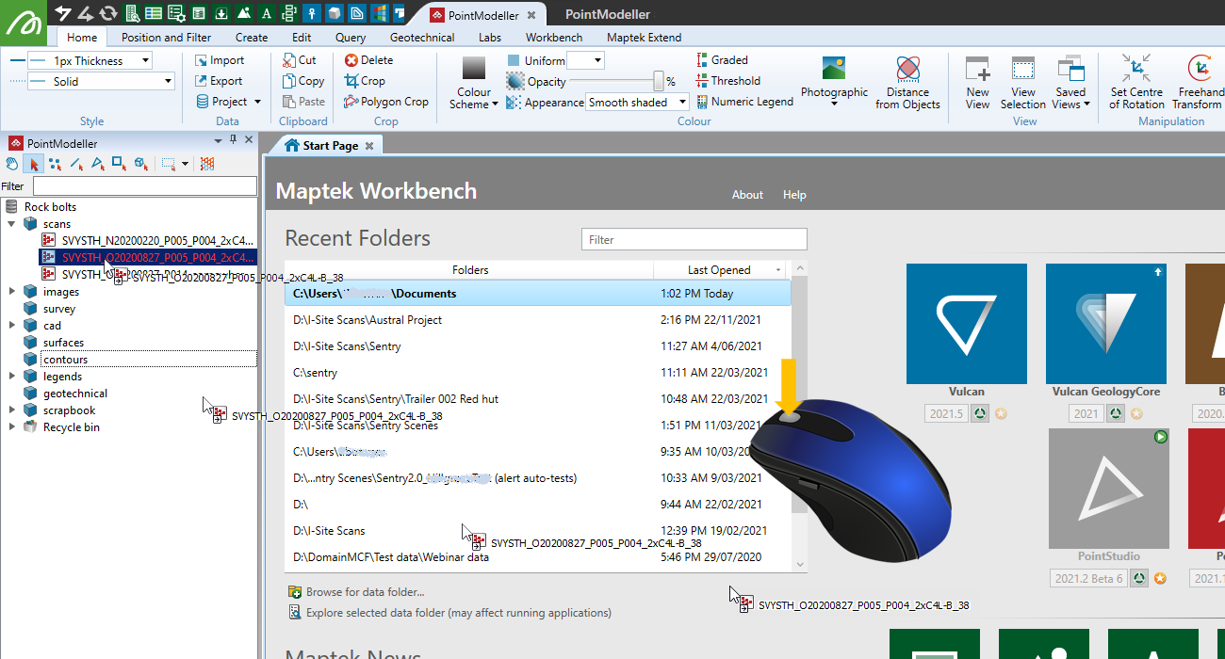This screenshot has width=1225, height=659.
Task: Launch the PointStudio application tile
Action: click(1109, 489)
